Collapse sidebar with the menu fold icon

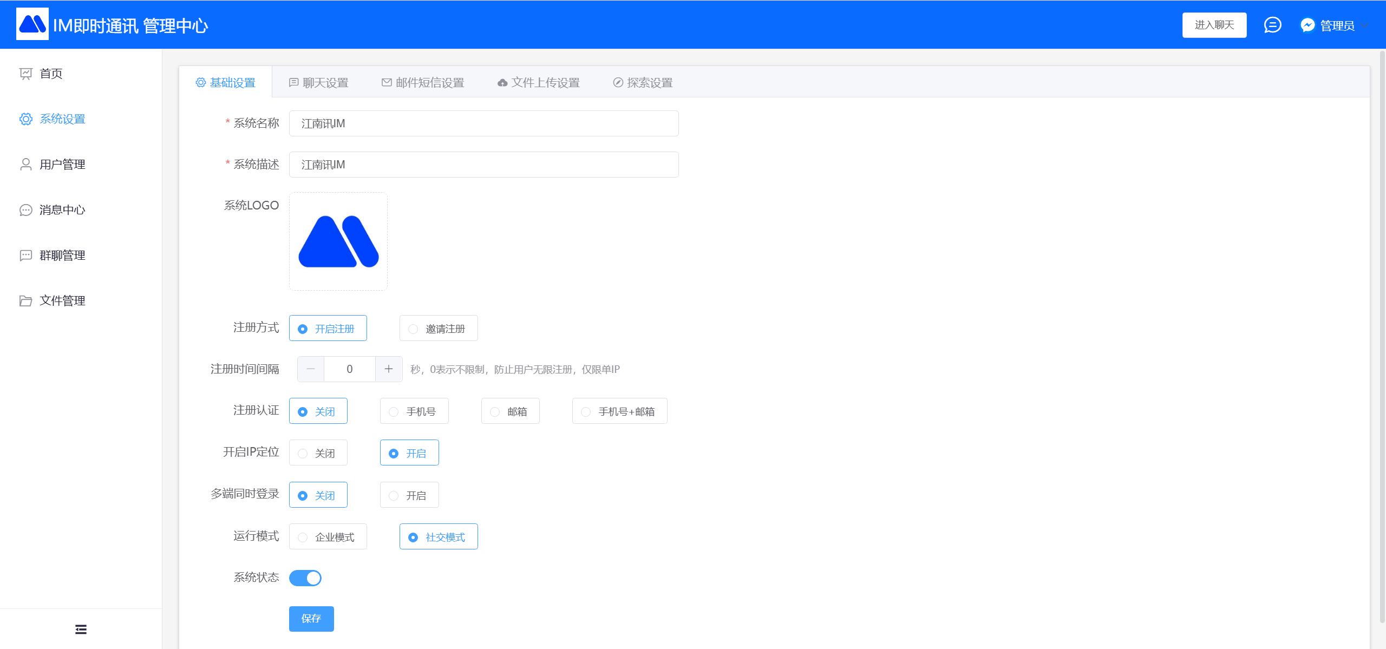(81, 629)
